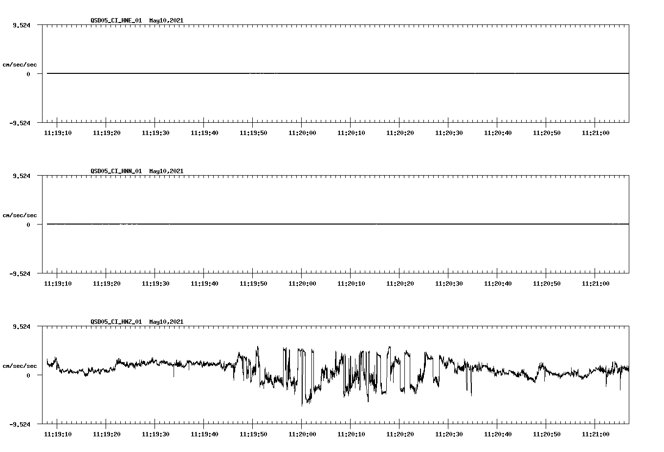Select the -9.524 value below the HNN plot
Image resolution: width=664 pixels, height=452 pixels.
[x=21, y=274]
